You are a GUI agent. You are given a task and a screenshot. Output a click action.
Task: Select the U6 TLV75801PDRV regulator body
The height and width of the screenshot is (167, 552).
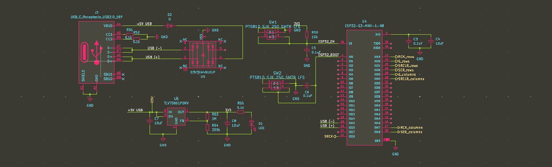[176, 116]
